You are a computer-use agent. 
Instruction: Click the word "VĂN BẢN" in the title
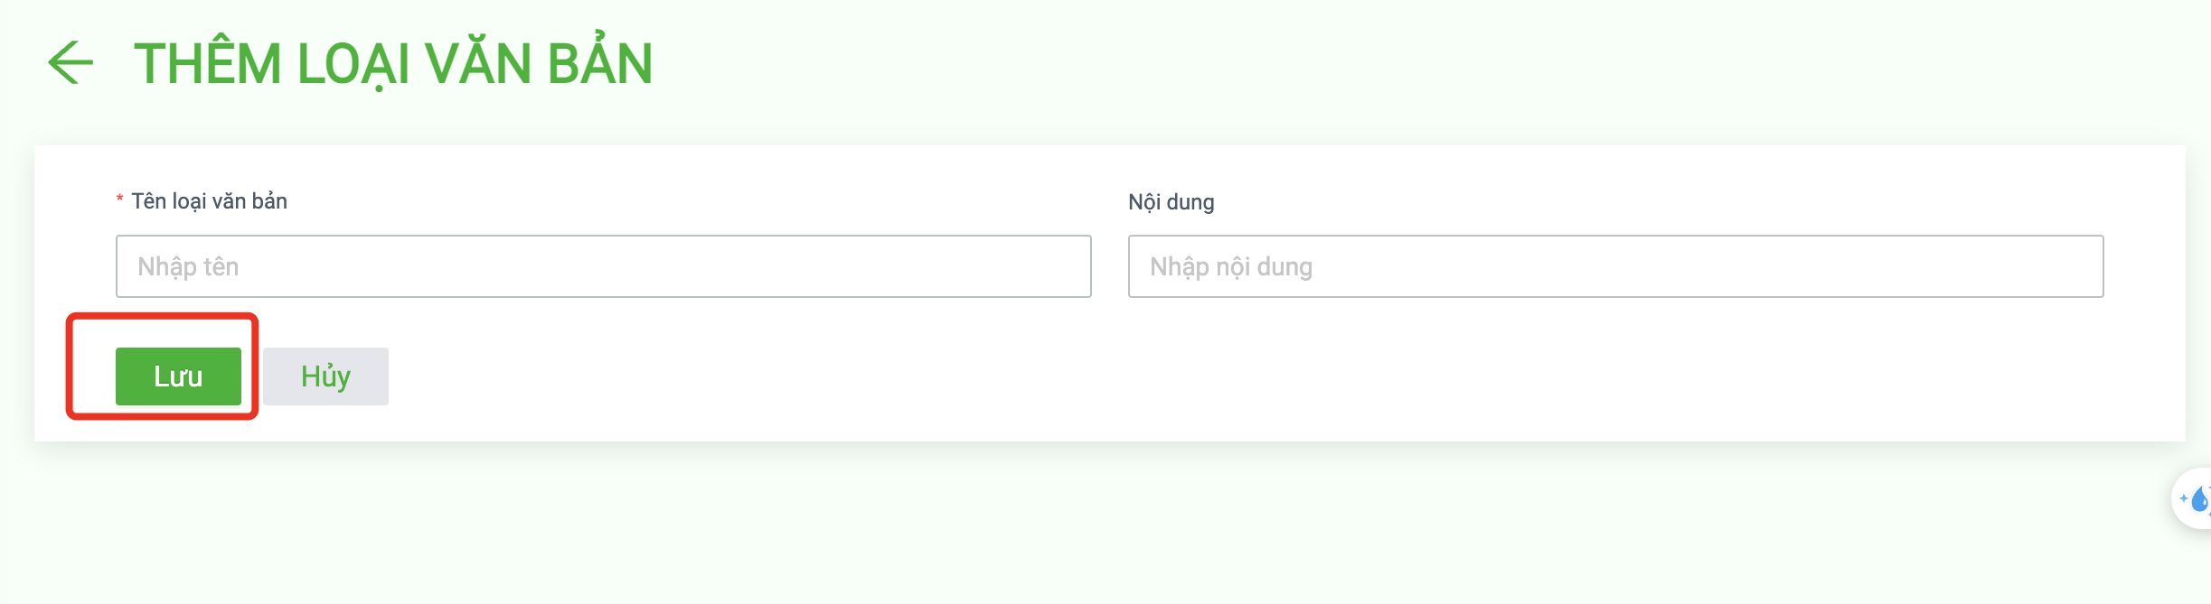coord(539,63)
